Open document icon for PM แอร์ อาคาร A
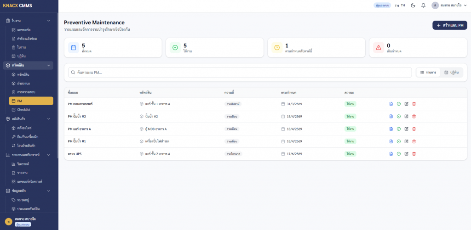 click(x=391, y=129)
